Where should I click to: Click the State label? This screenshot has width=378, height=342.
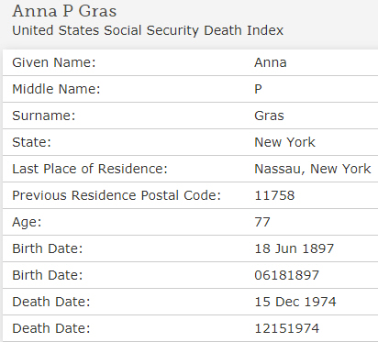click(31, 142)
